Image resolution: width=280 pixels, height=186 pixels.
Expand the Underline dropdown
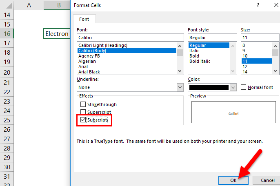(180, 87)
